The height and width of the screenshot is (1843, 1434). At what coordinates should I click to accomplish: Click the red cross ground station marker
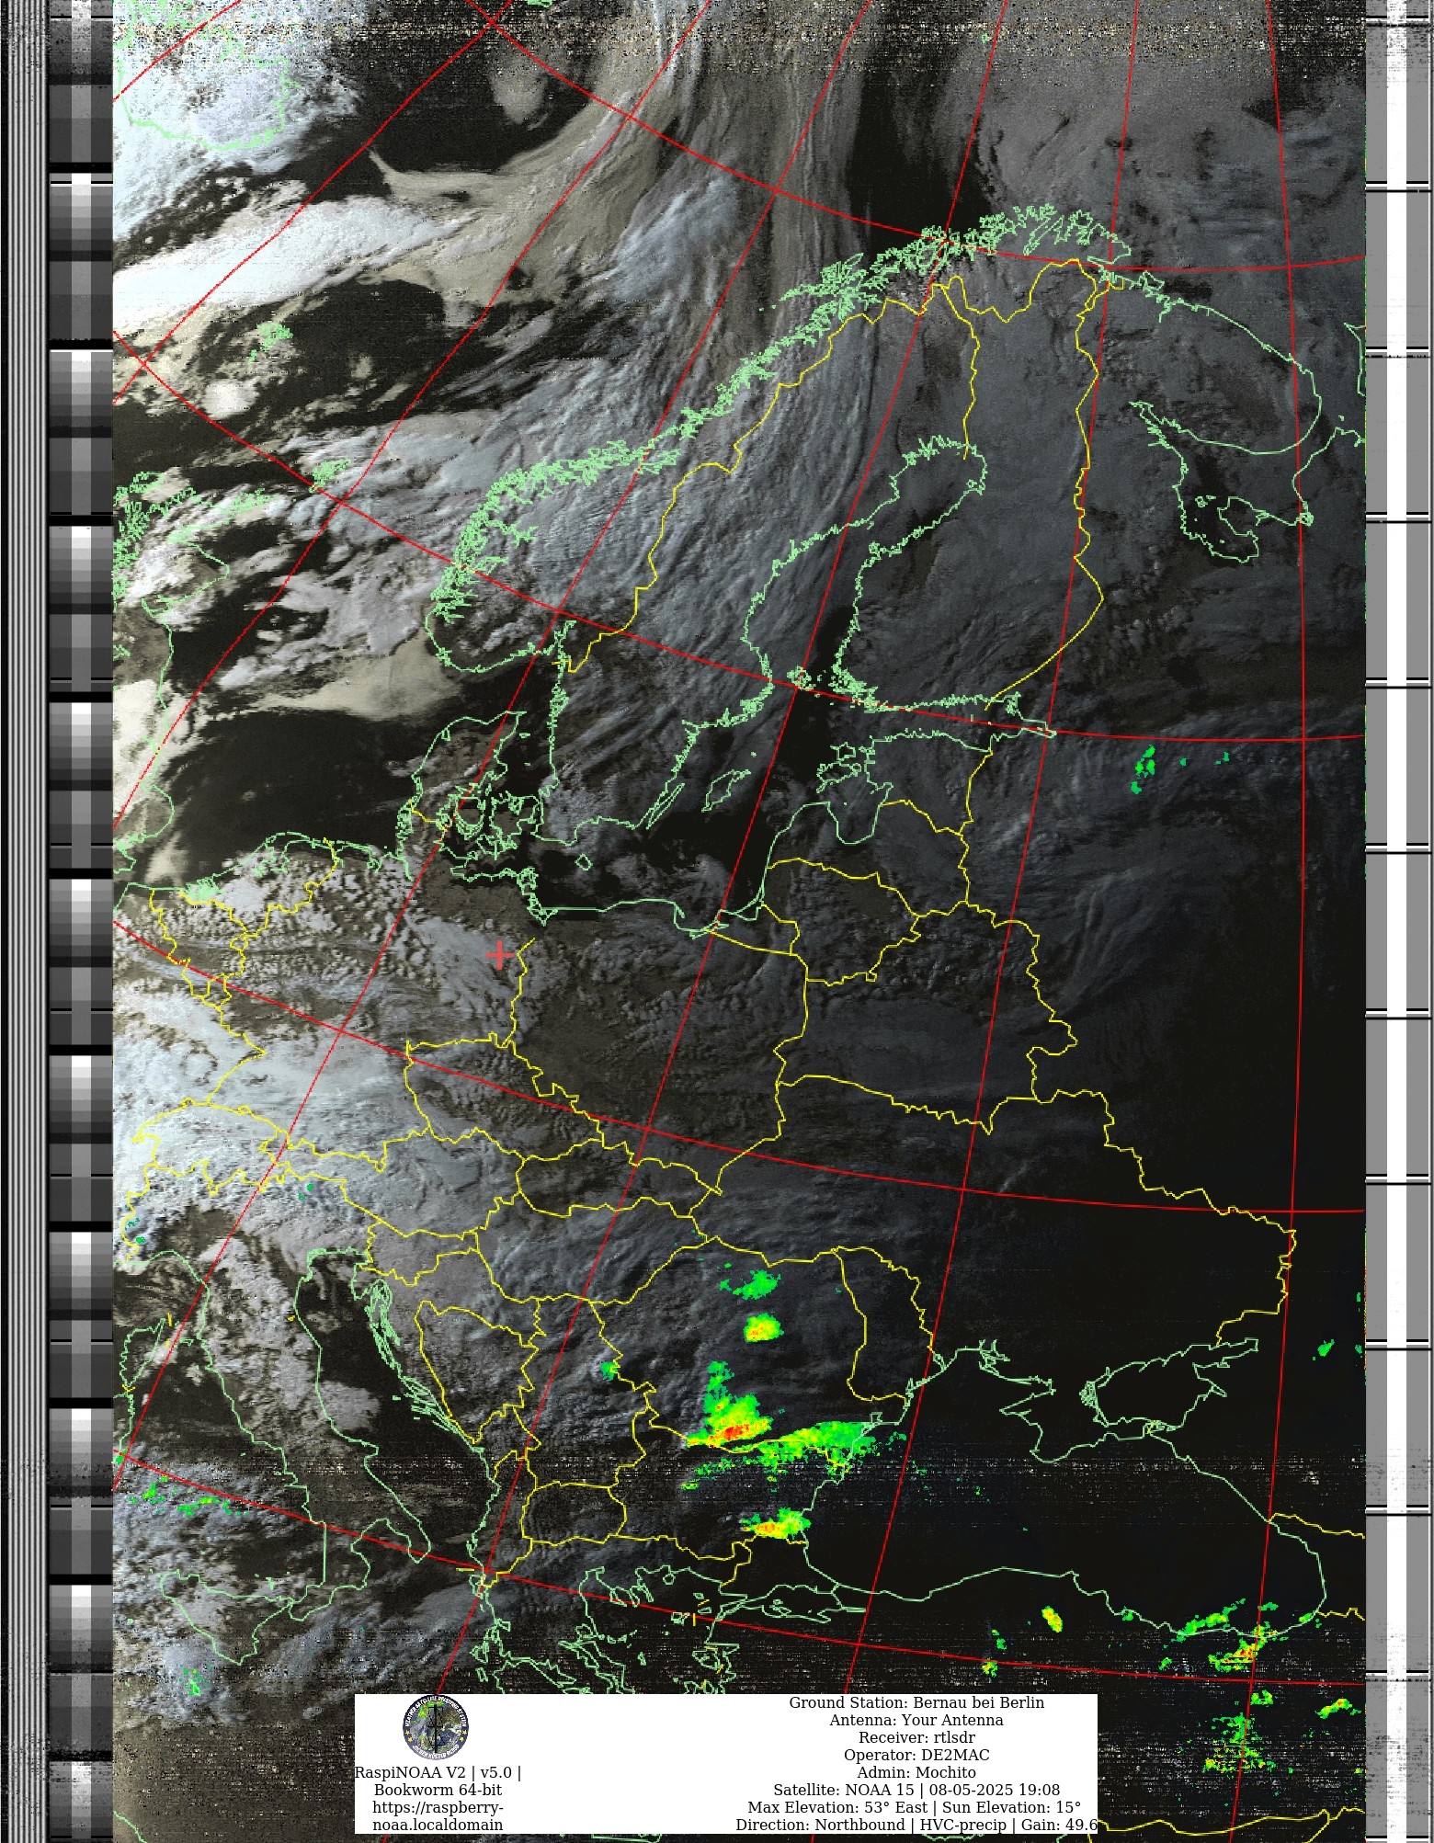(499, 956)
